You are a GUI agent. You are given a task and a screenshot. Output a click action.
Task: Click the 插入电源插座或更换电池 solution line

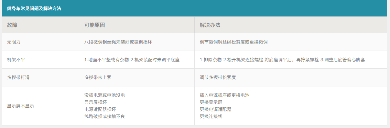pos(225,95)
